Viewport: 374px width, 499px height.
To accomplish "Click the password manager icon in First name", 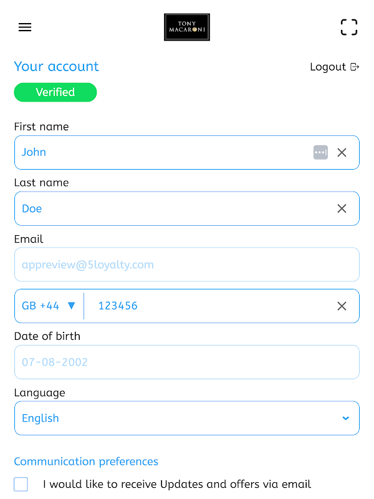I will [x=320, y=152].
